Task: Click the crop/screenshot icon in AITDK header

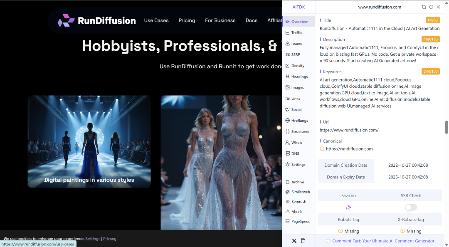Action: [x=424, y=7]
